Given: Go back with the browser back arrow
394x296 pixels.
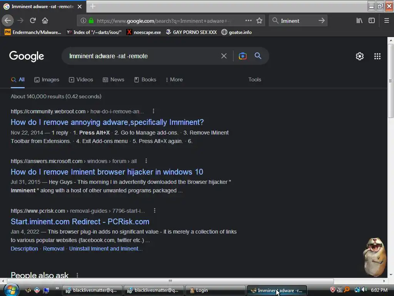Looking at the screenshot, I should point(8,21).
